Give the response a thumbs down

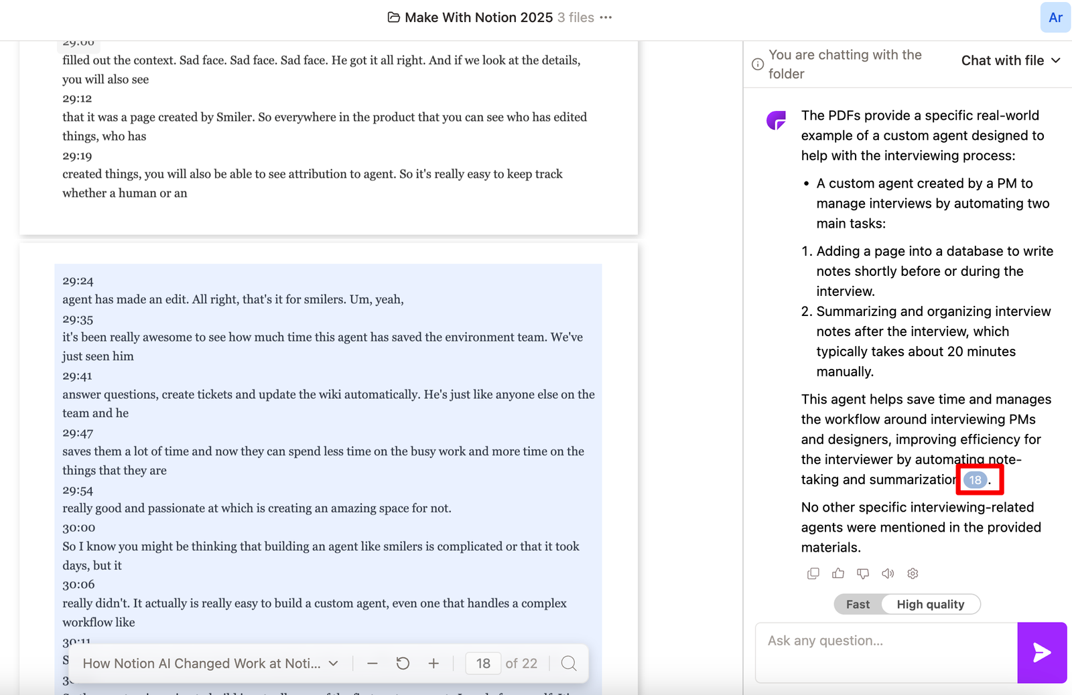click(863, 574)
